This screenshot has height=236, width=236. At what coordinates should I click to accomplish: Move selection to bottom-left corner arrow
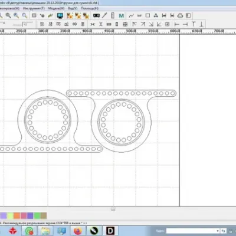tap(159, 24)
